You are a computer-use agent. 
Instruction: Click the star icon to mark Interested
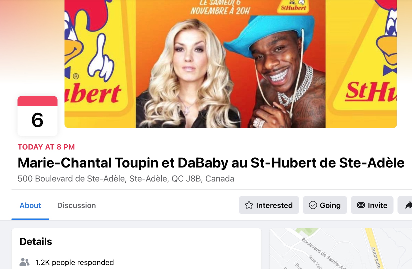pyautogui.click(x=249, y=205)
